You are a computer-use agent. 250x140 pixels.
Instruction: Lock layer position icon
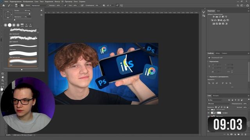tap(221, 107)
